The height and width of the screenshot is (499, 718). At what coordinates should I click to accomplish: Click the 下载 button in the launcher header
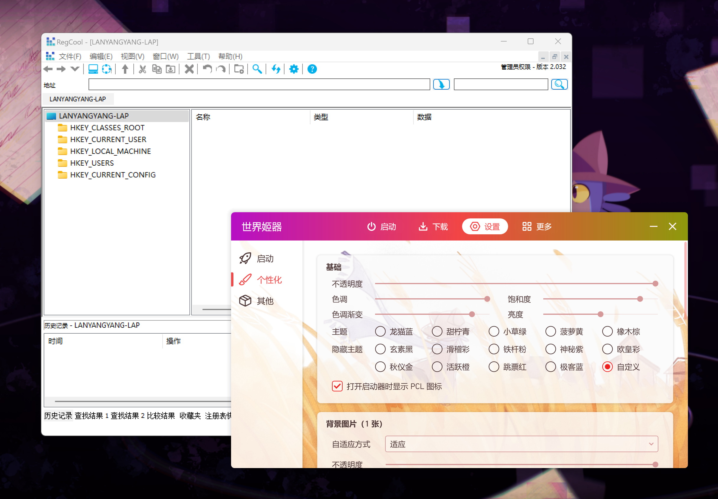coord(433,227)
